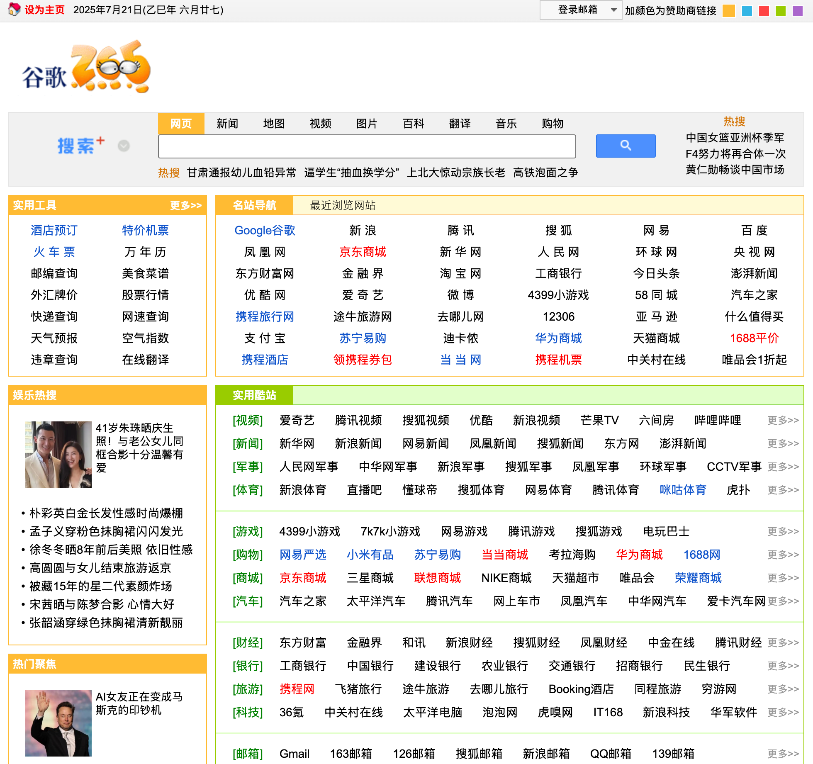Open the round arrow next to 搜索+
Viewport: 813px width, 764px height.
[x=124, y=146]
